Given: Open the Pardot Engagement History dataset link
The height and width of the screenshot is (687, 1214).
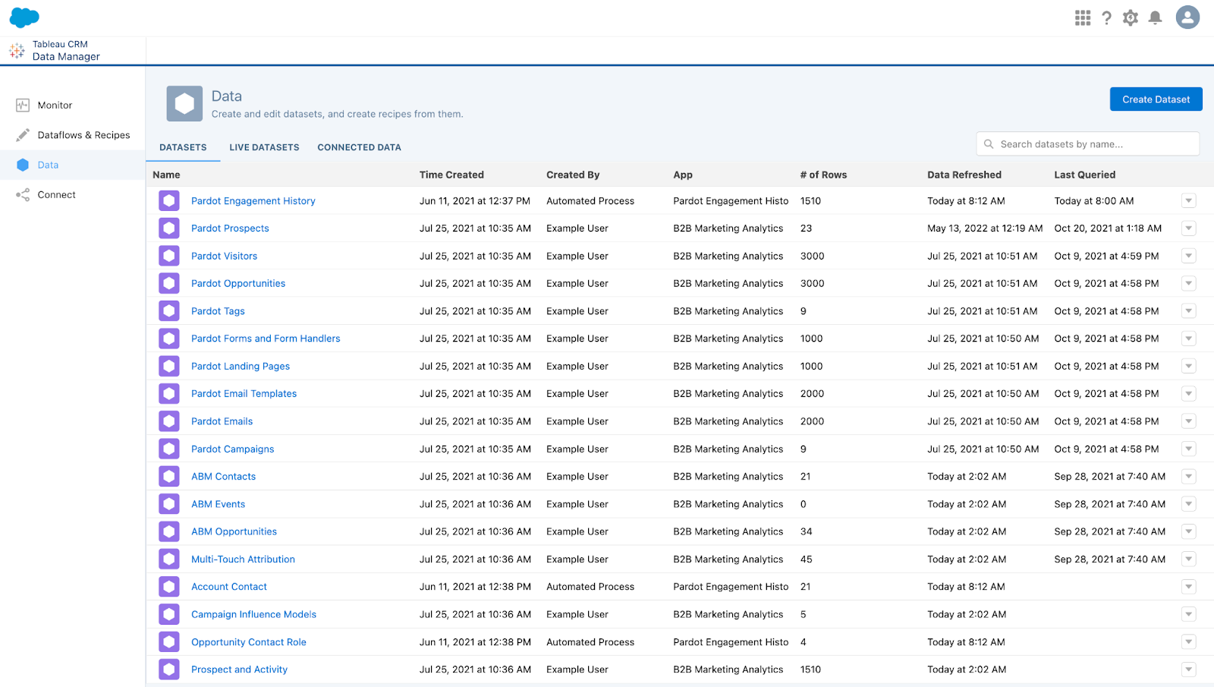Looking at the screenshot, I should pos(253,201).
